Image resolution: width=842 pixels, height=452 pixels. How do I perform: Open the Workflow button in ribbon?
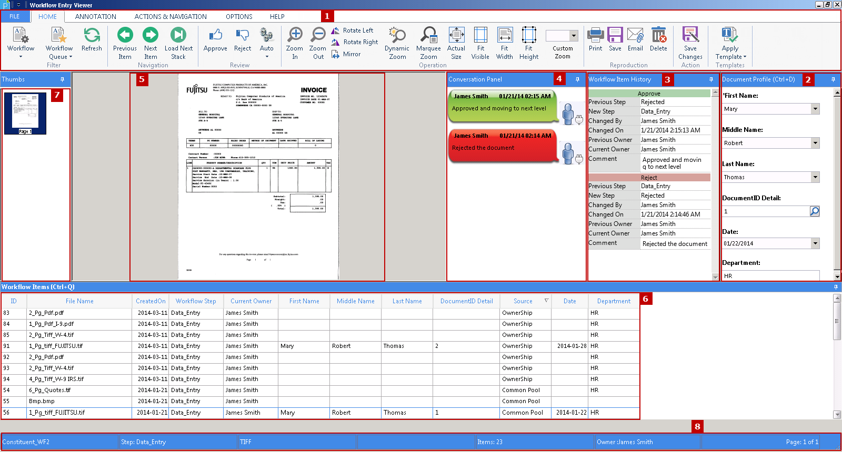[x=21, y=43]
